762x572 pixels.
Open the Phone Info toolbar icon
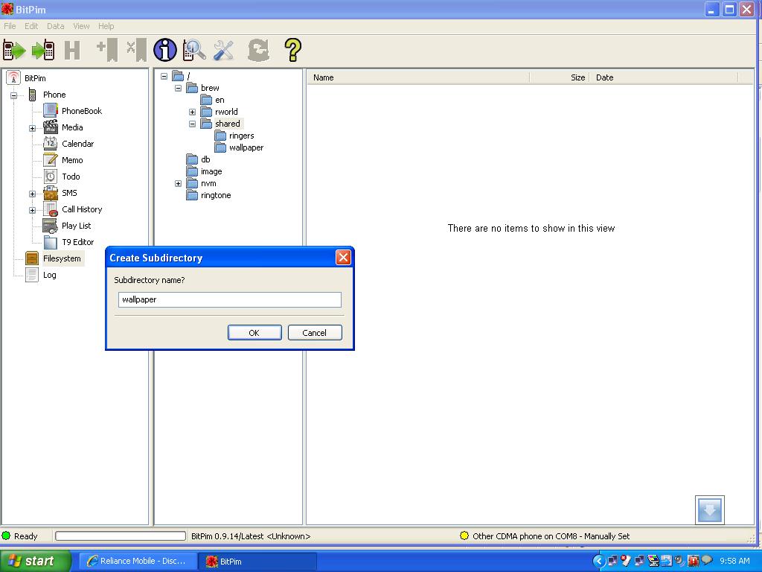(165, 50)
